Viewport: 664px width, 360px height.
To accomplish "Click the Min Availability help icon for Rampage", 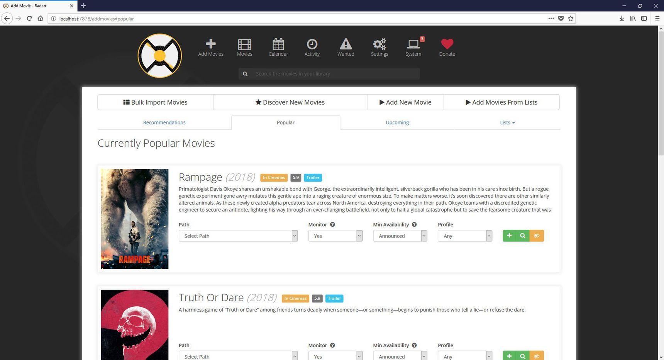I will click(414, 224).
